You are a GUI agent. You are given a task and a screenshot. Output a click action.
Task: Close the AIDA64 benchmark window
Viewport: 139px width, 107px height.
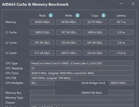click(133, 4)
